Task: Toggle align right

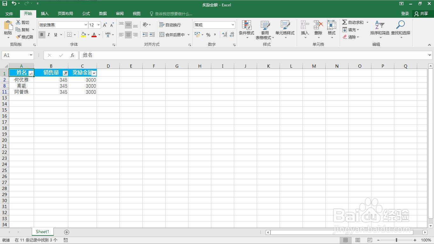Action: (135, 35)
